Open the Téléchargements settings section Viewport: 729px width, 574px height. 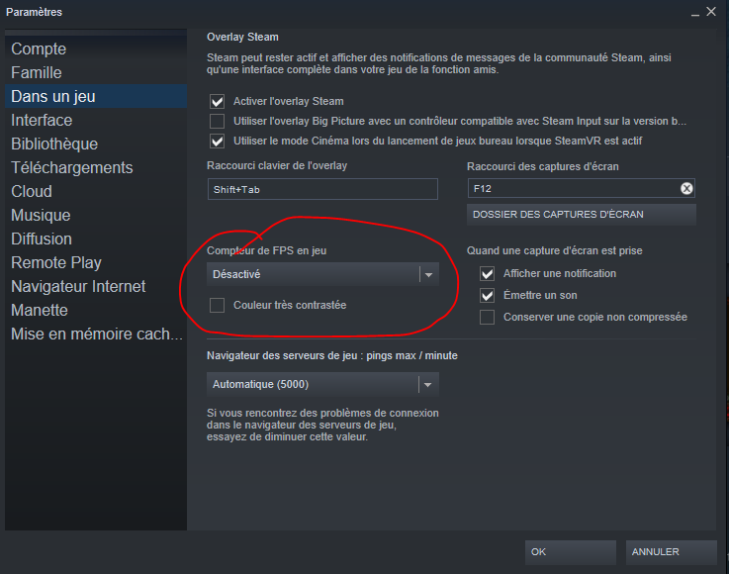click(x=96, y=167)
